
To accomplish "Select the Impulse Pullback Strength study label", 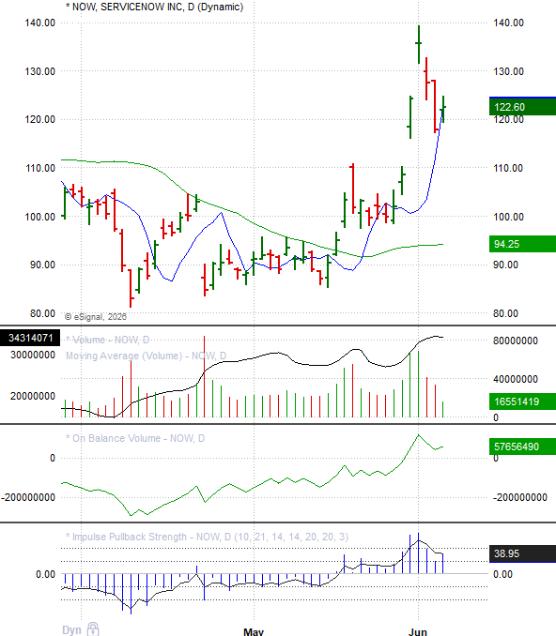I will (208, 537).
